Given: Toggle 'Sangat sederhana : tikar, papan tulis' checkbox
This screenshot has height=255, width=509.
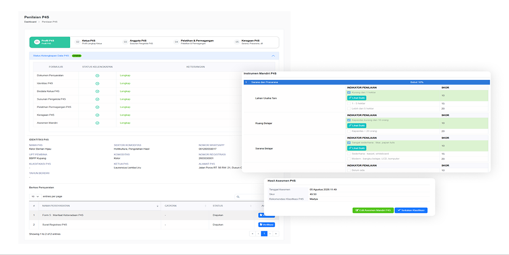Looking at the screenshot, I should (x=349, y=143).
